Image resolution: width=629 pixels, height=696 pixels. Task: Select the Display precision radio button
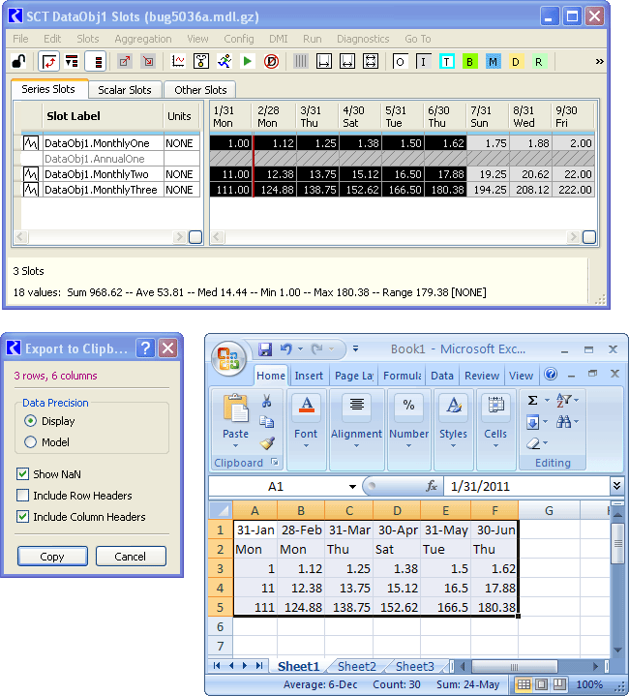tap(30, 421)
